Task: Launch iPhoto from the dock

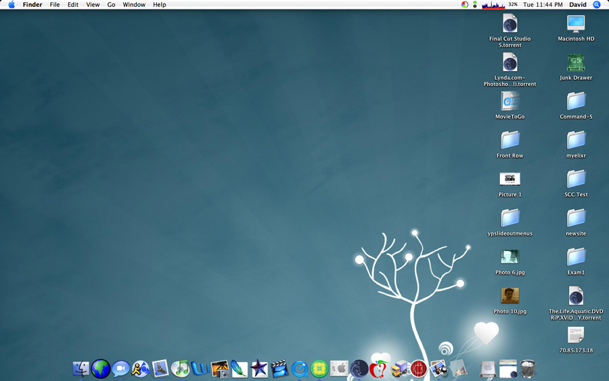Action: pos(220,369)
